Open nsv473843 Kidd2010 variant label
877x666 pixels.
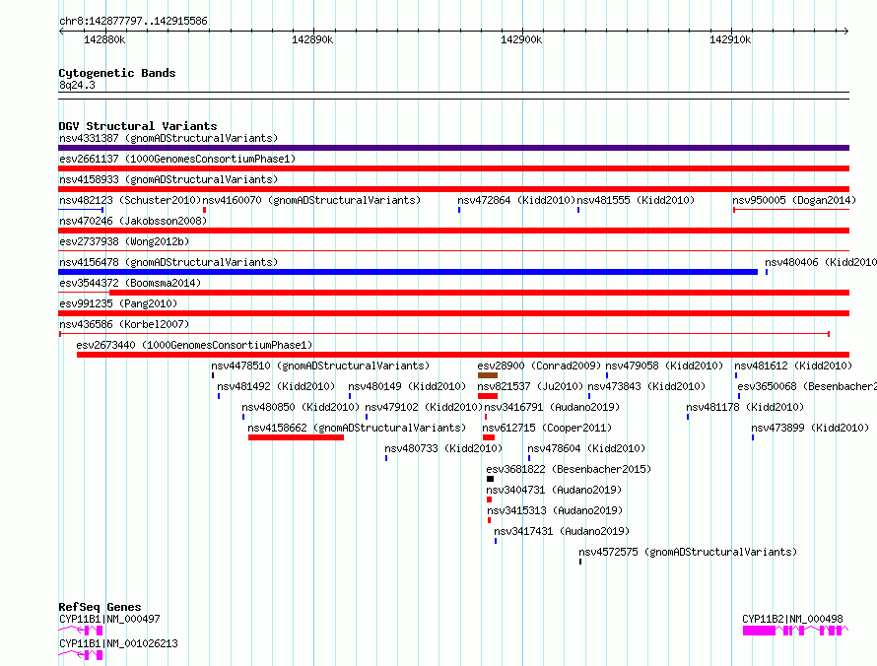tap(646, 386)
